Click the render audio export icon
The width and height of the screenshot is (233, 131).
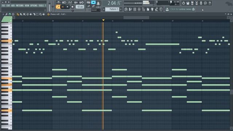pos(192,3)
